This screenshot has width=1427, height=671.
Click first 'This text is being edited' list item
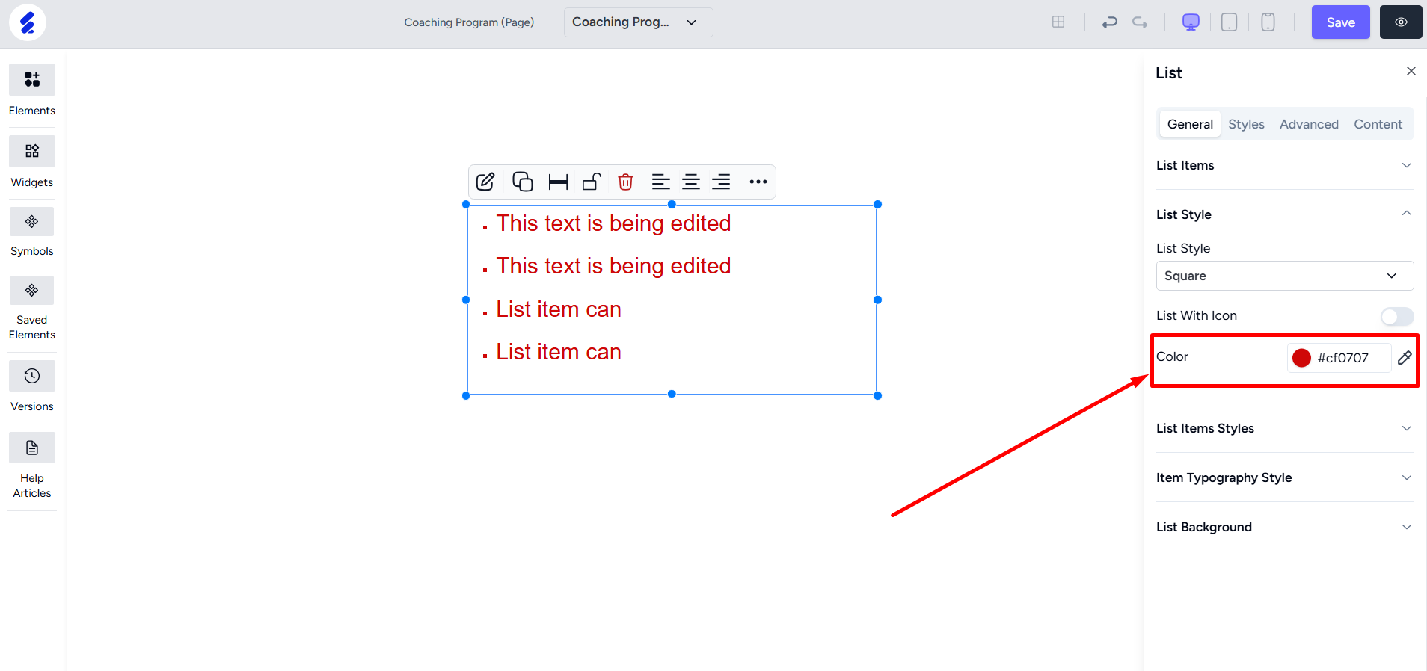[x=613, y=223]
